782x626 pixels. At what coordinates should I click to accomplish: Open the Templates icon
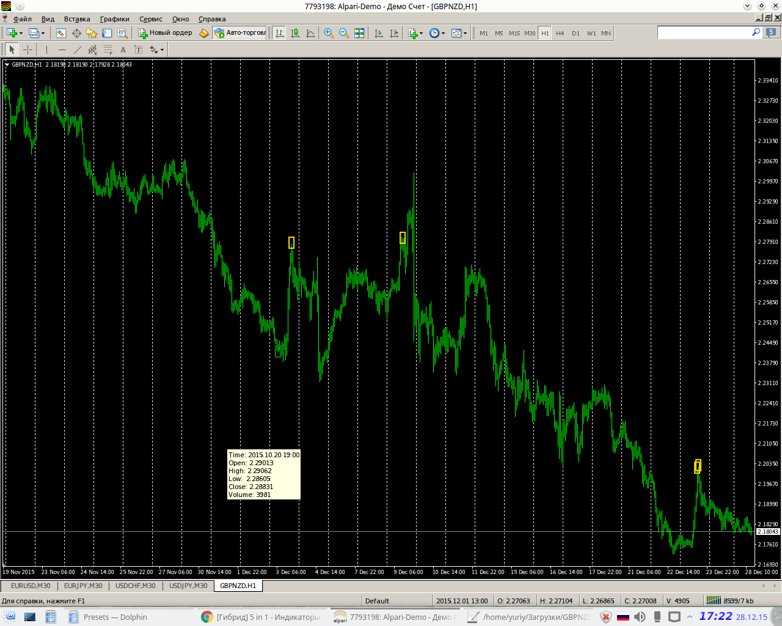click(x=456, y=33)
